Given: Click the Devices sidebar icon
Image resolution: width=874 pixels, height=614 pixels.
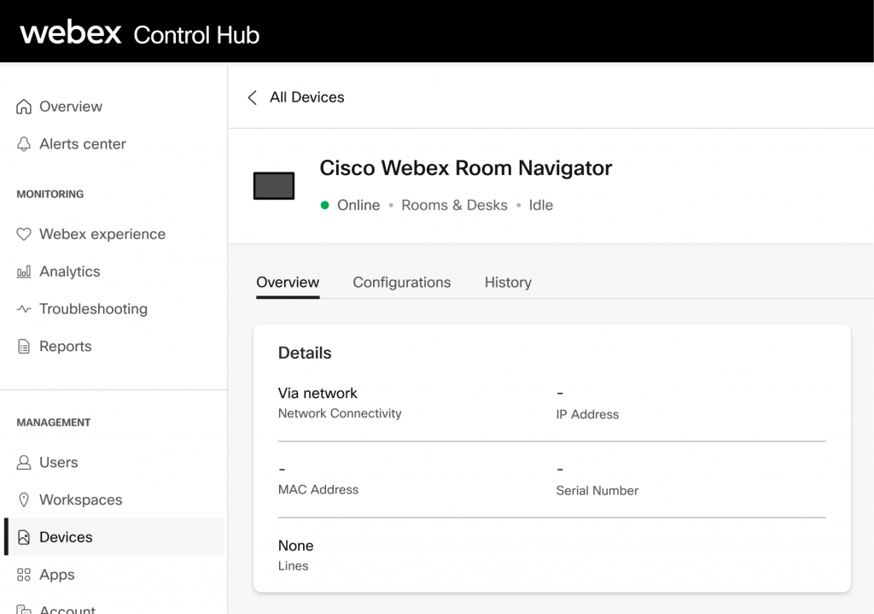Looking at the screenshot, I should (24, 537).
